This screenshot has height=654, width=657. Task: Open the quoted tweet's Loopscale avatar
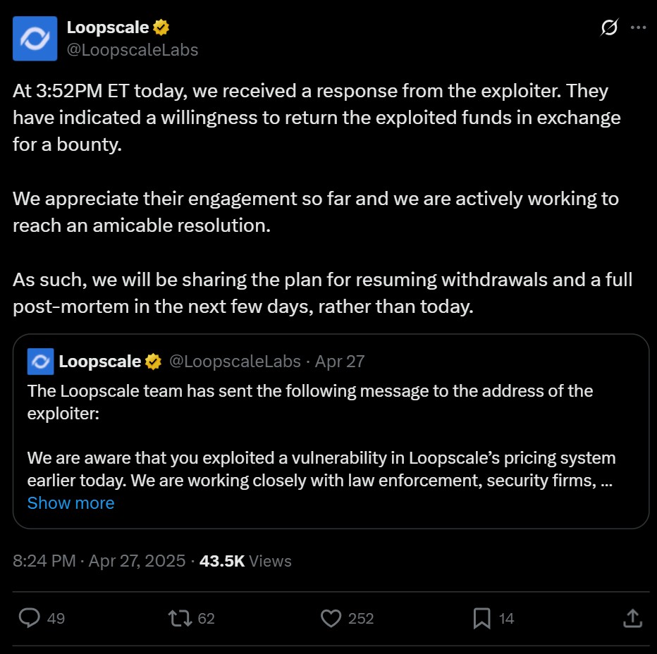[x=40, y=362]
